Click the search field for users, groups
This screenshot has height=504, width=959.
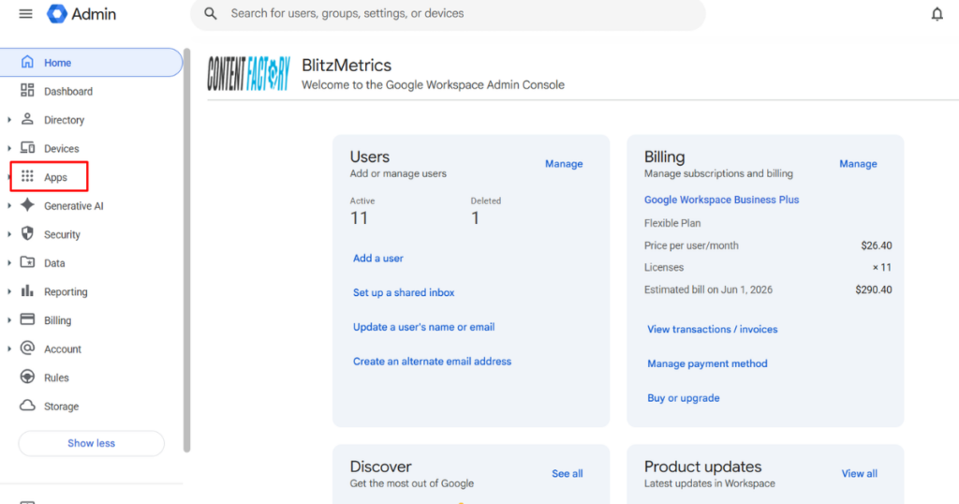[x=448, y=13]
